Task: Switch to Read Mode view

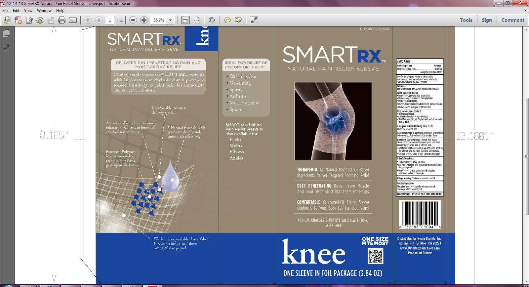Action: coord(254,20)
